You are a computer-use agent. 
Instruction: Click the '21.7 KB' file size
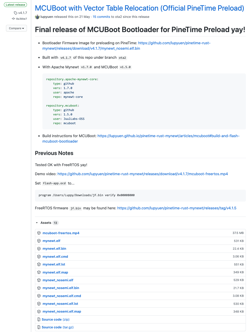tap(238, 288)
